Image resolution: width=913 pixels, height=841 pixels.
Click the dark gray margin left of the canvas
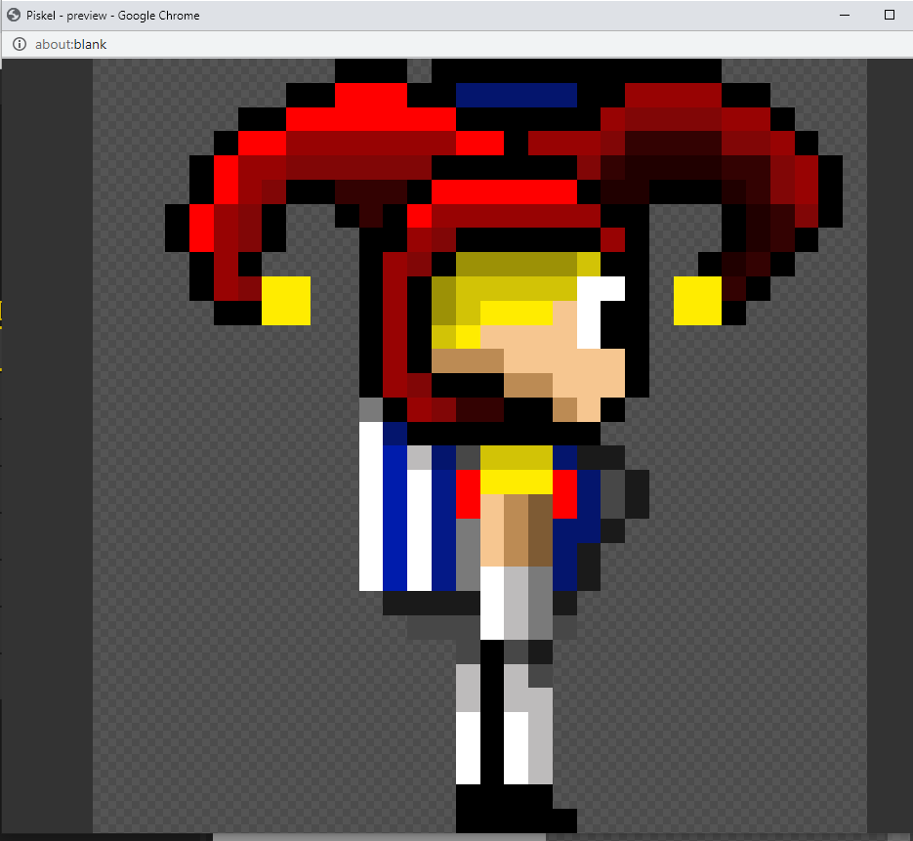(47, 440)
